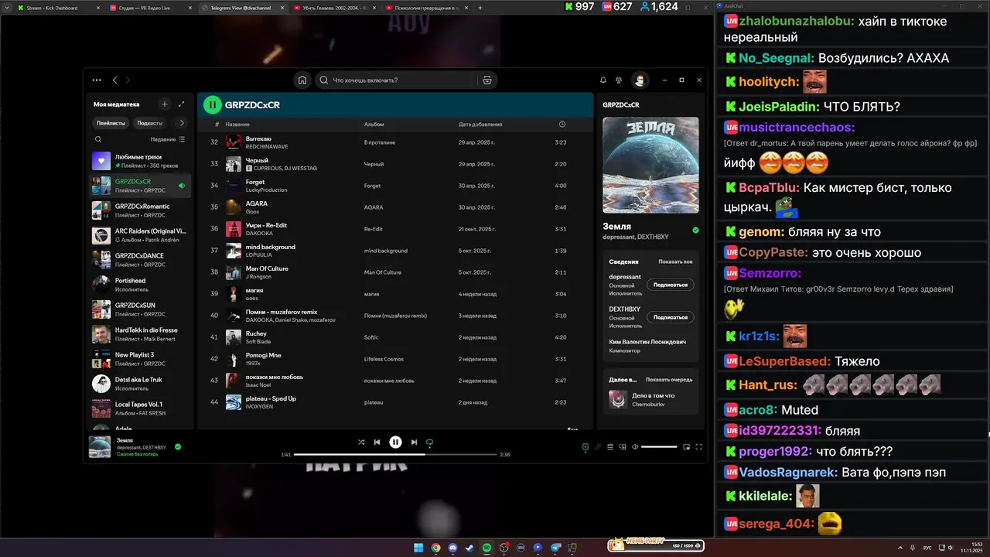The width and height of the screenshot is (990, 557).
Task: Open Steam from the taskbar
Action: [x=469, y=547]
